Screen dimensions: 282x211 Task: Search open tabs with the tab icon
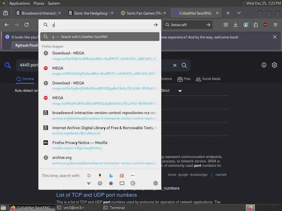tap(122, 183)
